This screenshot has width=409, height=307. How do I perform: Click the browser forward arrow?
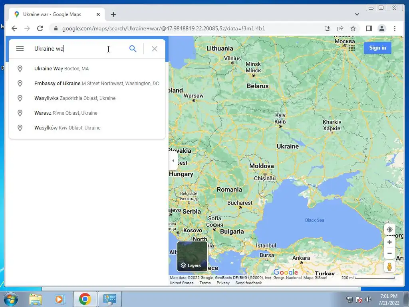(x=27, y=28)
